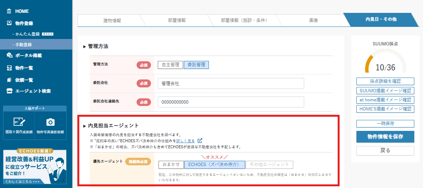Switch to the 建物情報 tab
Screen dimensions: 423x188
pos(112,20)
